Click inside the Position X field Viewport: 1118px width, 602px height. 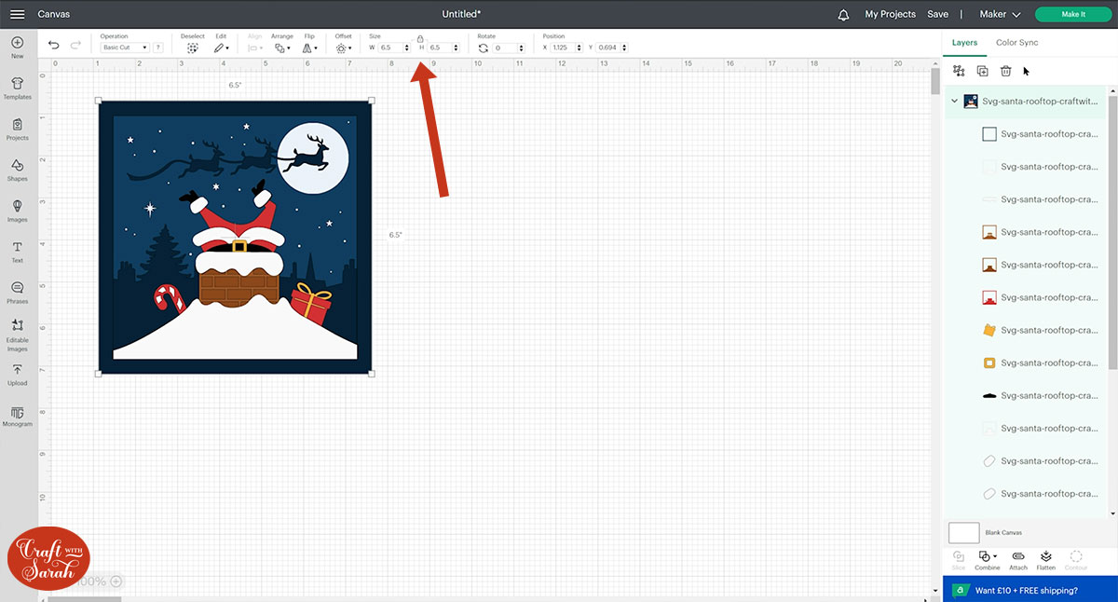tap(564, 48)
